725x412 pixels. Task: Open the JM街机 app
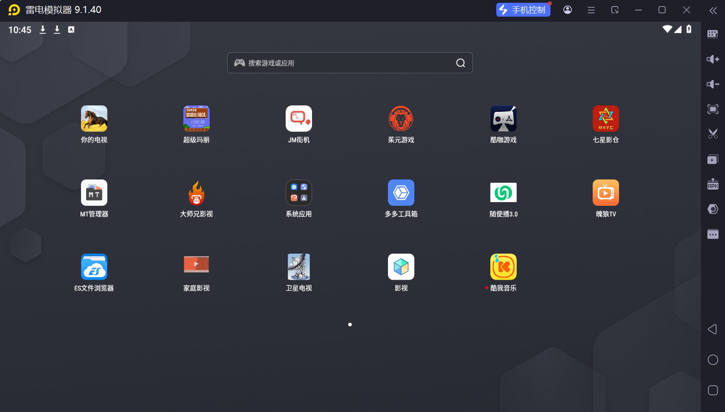pyautogui.click(x=299, y=119)
